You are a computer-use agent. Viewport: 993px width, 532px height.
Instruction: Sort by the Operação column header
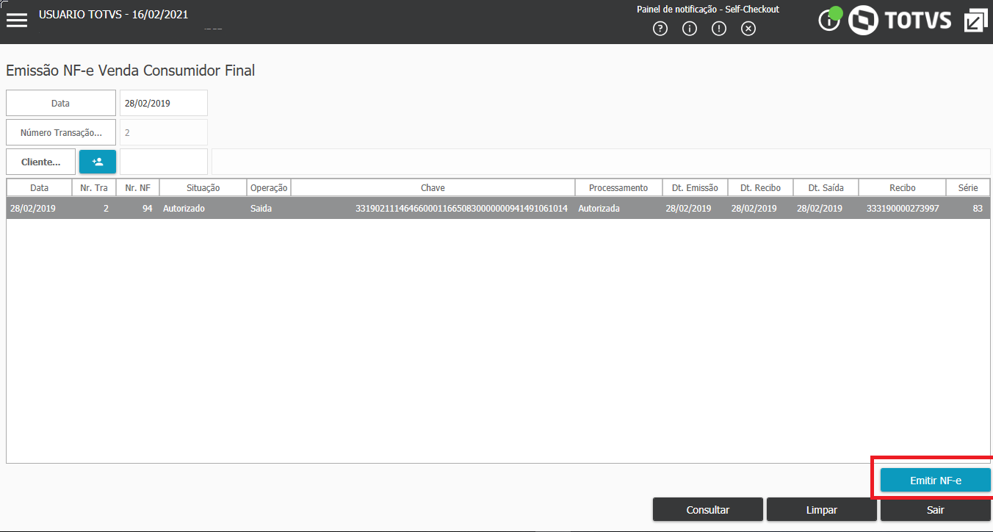click(x=269, y=188)
